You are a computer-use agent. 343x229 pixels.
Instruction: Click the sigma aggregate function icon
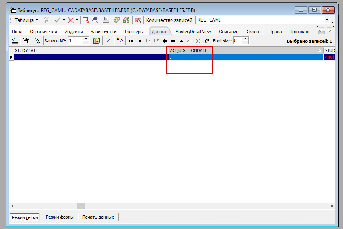(108, 41)
